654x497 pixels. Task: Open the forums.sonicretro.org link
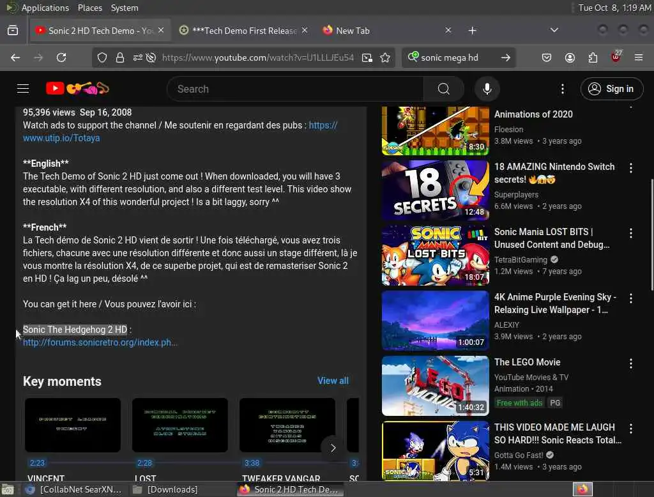click(100, 342)
